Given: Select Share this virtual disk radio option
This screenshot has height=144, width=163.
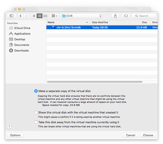Looking at the screenshot, I should (36, 112).
